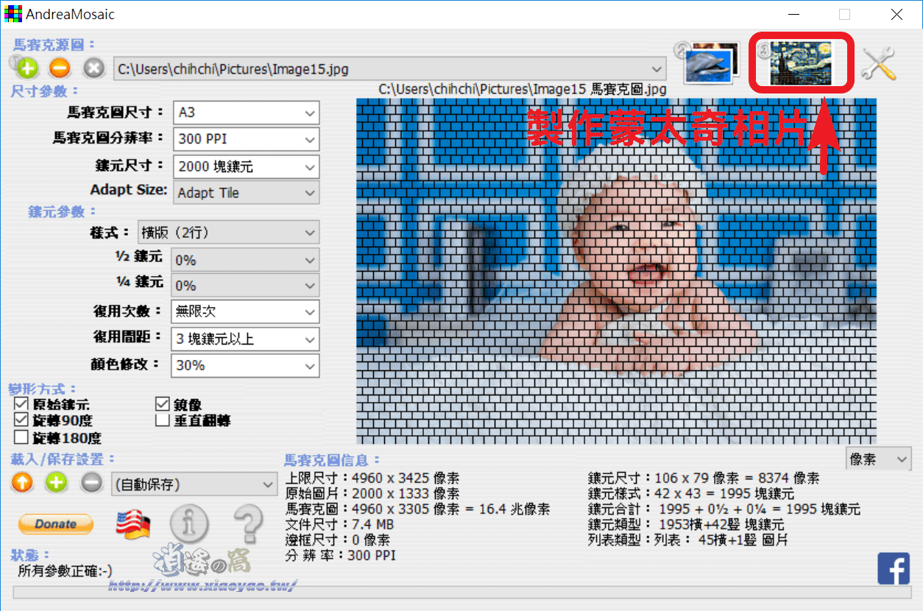Image resolution: width=923 pixels, height=611 pixels.
Task: Click 鑲元合計 1995 塊鑲元 line
Action: [x=724, y=509]
